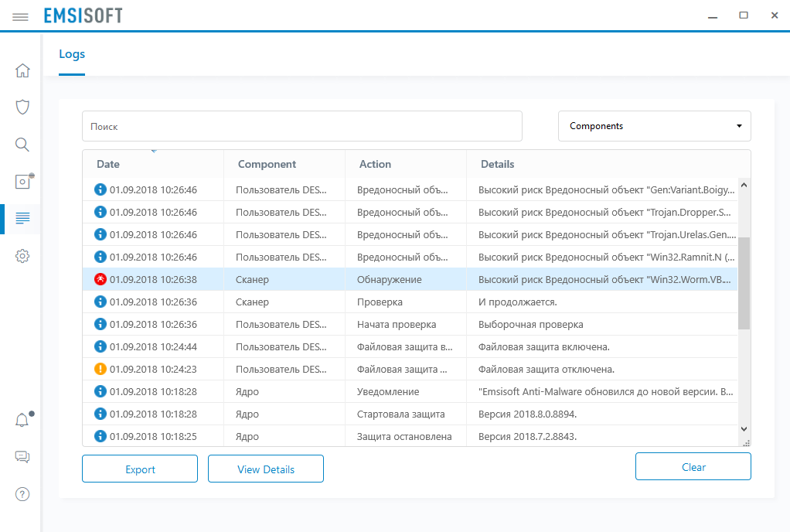Open the Protection shield section
This screenshot has height=532, width=790.
(x=22, y=107)
